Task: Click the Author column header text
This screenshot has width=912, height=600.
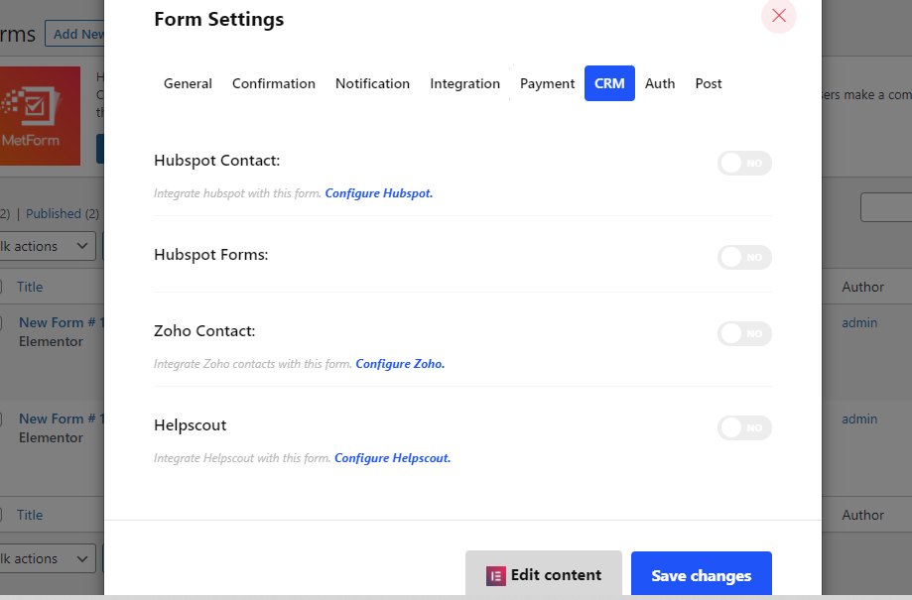Action: pos(862,288)
